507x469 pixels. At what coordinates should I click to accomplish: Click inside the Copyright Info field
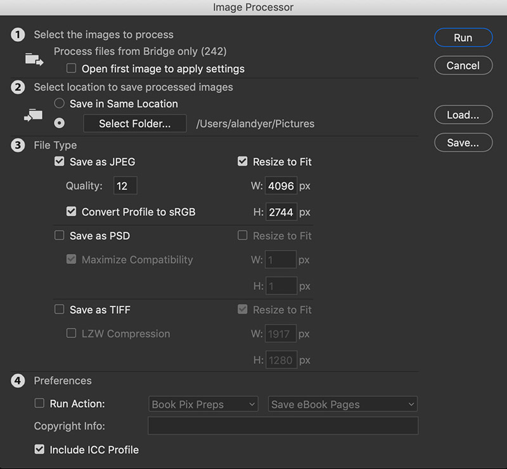click(x=283, y=425)
